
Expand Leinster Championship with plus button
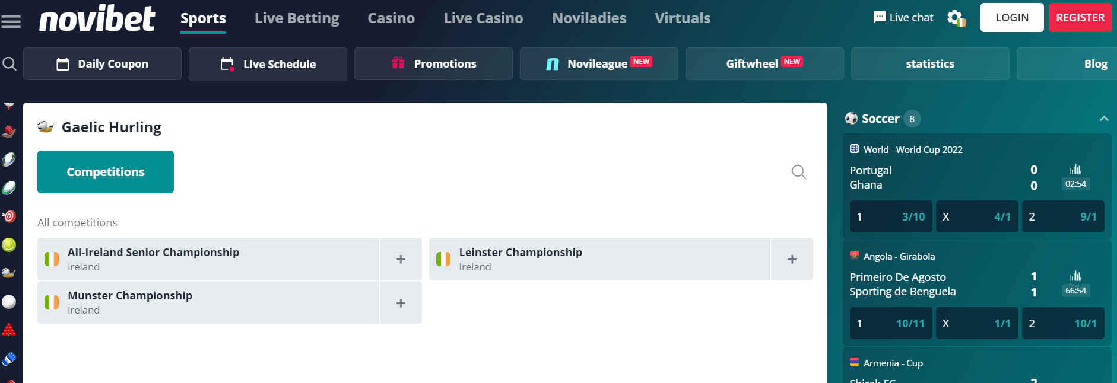pos(792,259)
